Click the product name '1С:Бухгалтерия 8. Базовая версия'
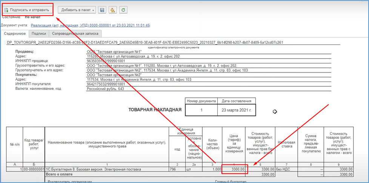The image size is (369, 183). (94, 169)
